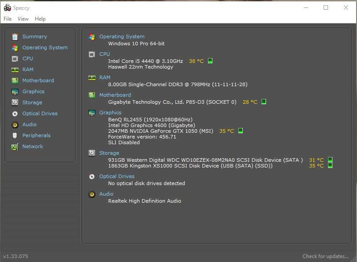Viewport: 357px width, 262px height.
Task: Open the Help menu
Action: pyautogui.click(x=40, y=19)
